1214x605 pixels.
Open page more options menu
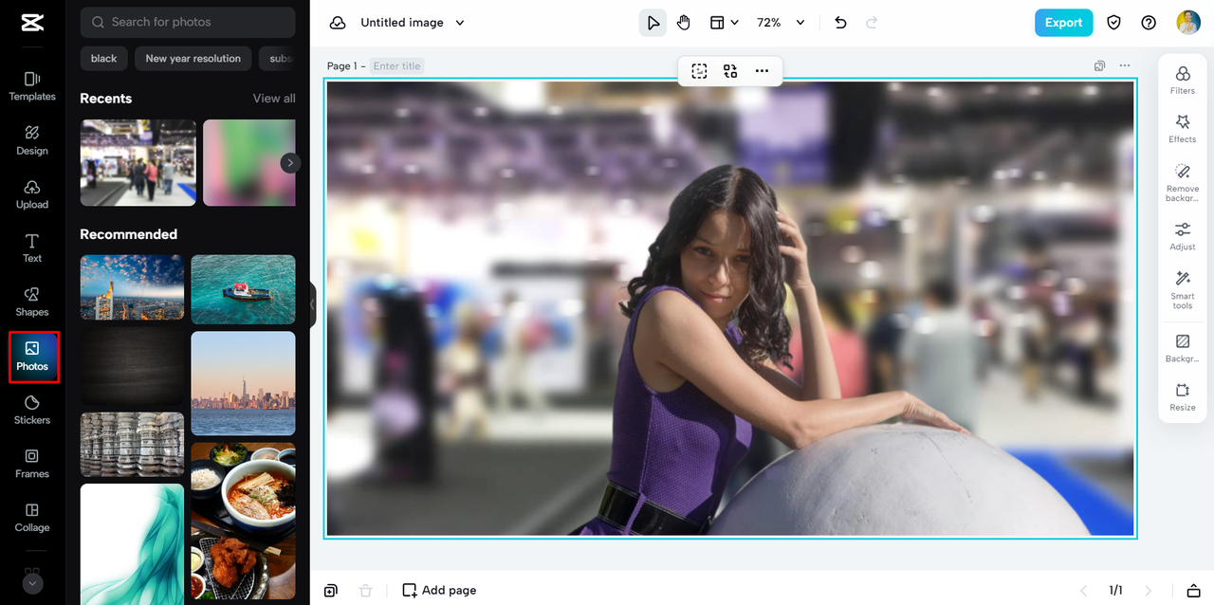[x=1125, y=66]
